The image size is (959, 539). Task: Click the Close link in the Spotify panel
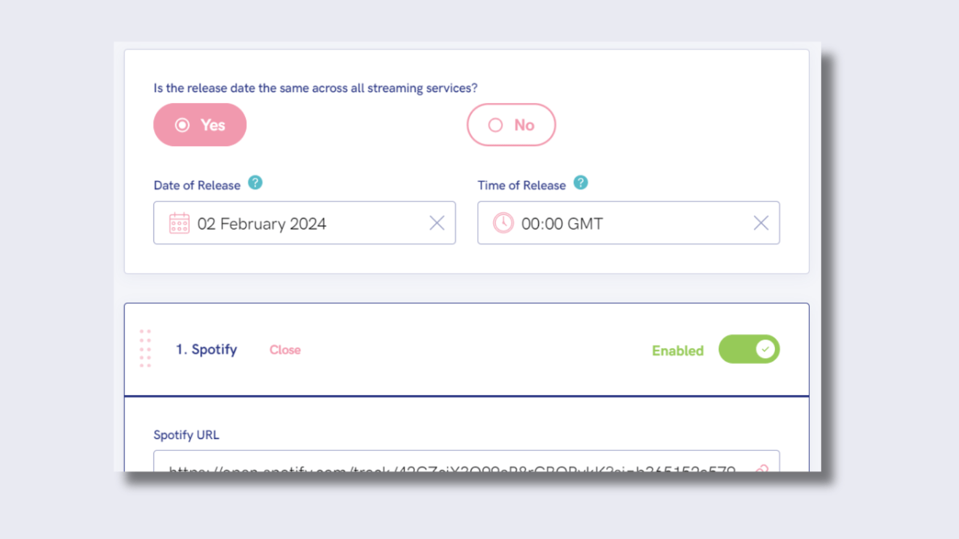(284, 350)
